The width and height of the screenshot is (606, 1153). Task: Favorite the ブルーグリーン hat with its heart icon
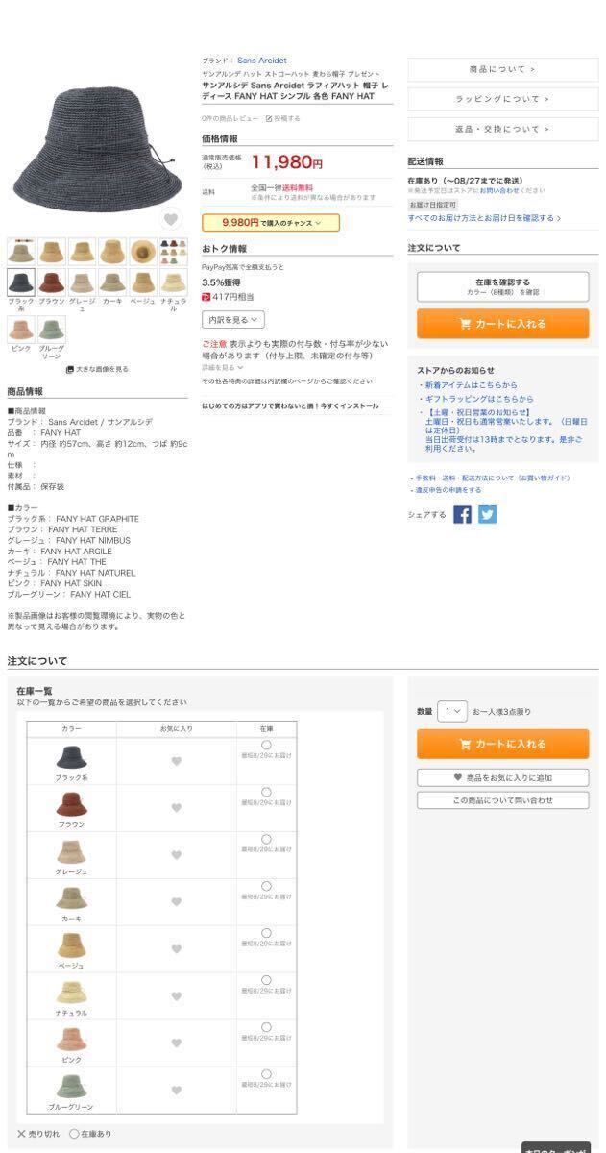[177, 1091]
